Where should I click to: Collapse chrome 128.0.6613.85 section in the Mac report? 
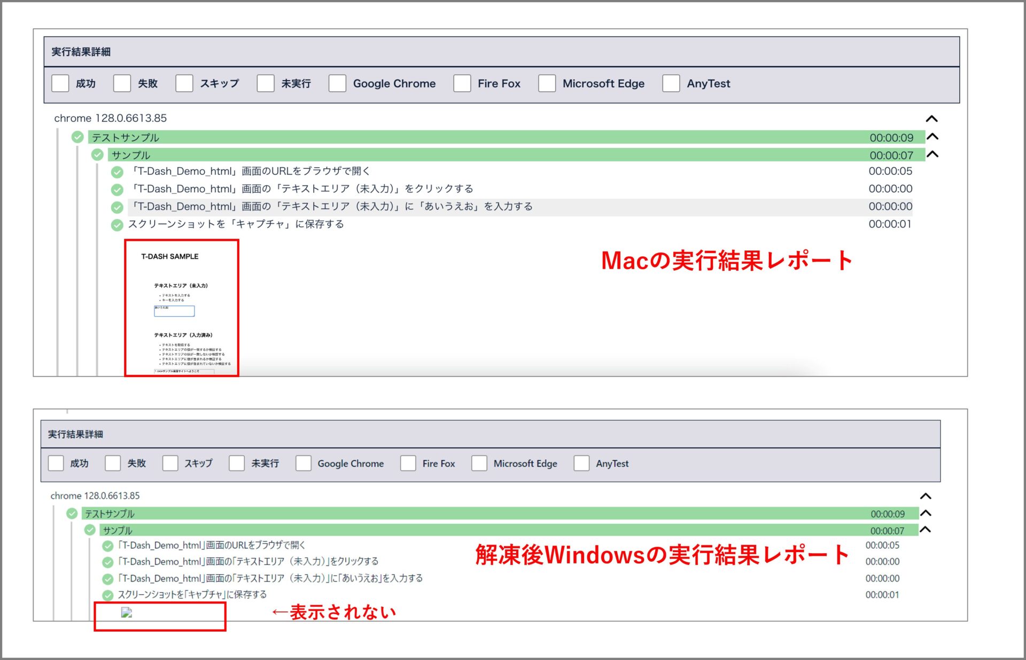pyautogui.click(x=931, y=119)
